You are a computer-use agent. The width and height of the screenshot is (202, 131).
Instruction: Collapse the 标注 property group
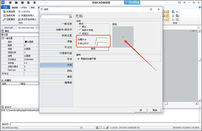tap(3, 74)
